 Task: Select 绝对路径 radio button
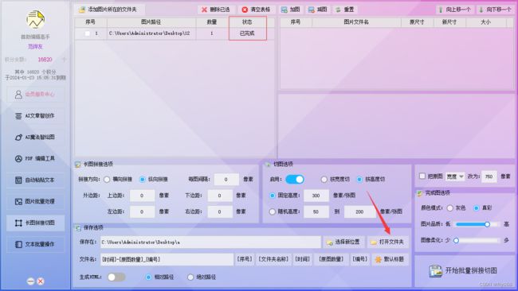point(190,277)
